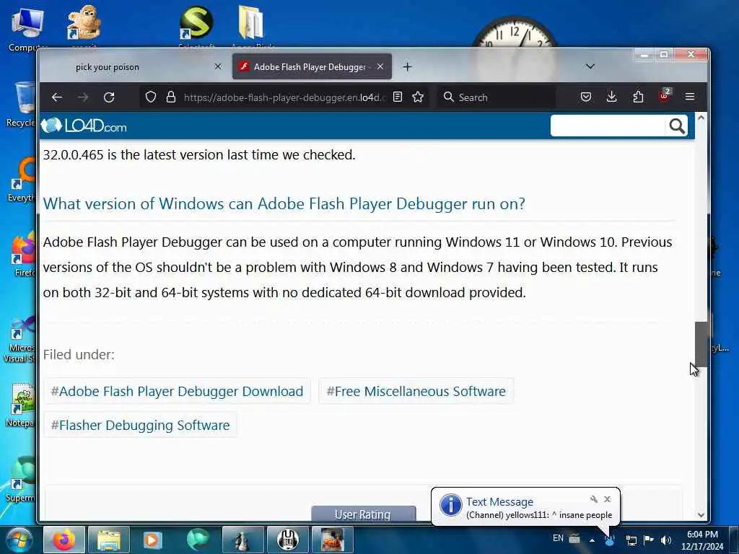Select Recycle Bin desktop icon

[21, 105]
